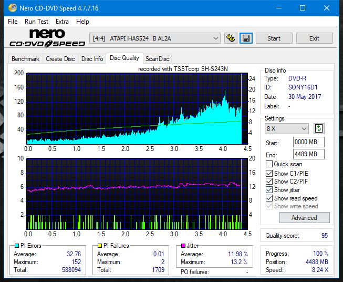This screenshot has height=282, width=343.
Task: Switch to the Benchmark tab
Action: pyautogui.click(x=26, y=59)
